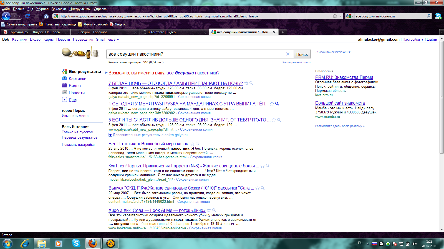Toggle the 'Живой поиск включен' dropdown
The image size is (444, 249).
coord(333,52)
